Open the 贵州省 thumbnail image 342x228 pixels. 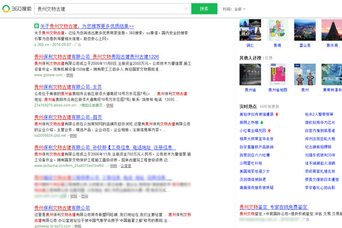point(250,75)
